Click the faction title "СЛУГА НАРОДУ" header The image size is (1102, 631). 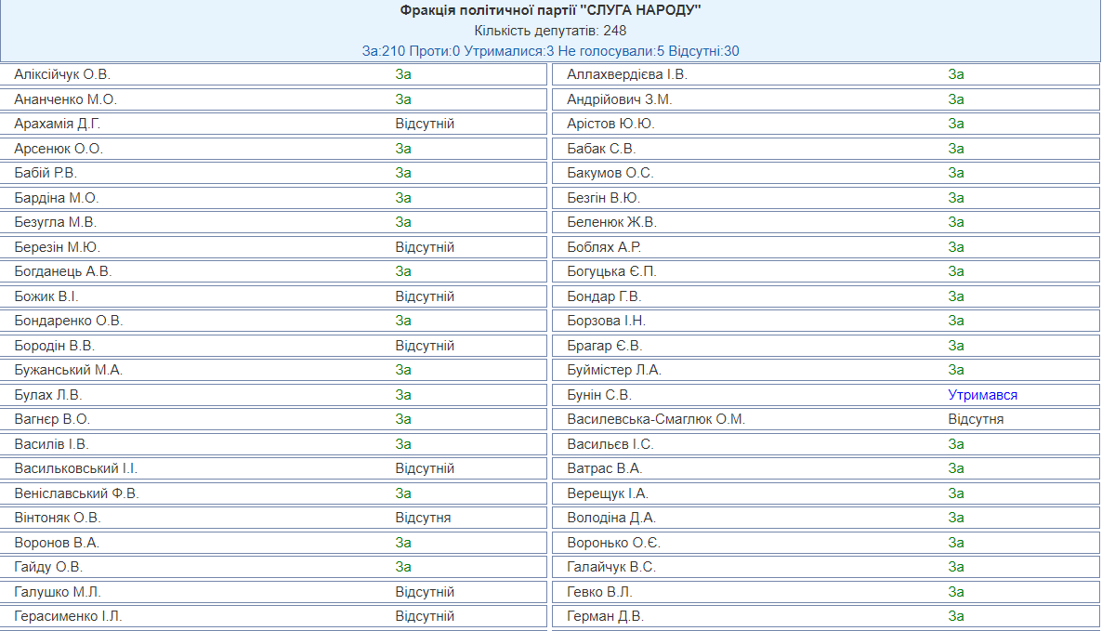[x=550, y=10]
